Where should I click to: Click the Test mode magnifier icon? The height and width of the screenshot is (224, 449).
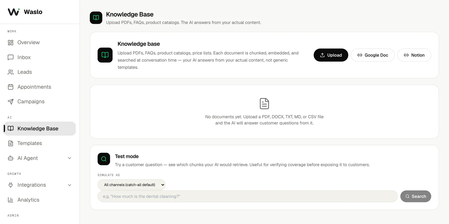[x=104, y=159]
